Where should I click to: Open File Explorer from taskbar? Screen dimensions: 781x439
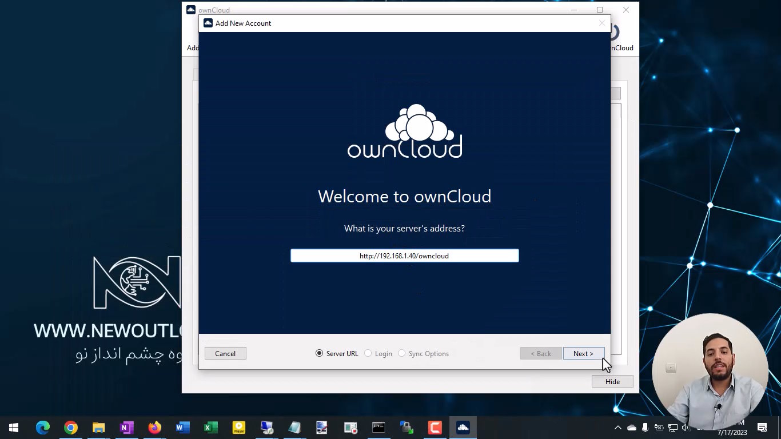click(x=99, y=427)
